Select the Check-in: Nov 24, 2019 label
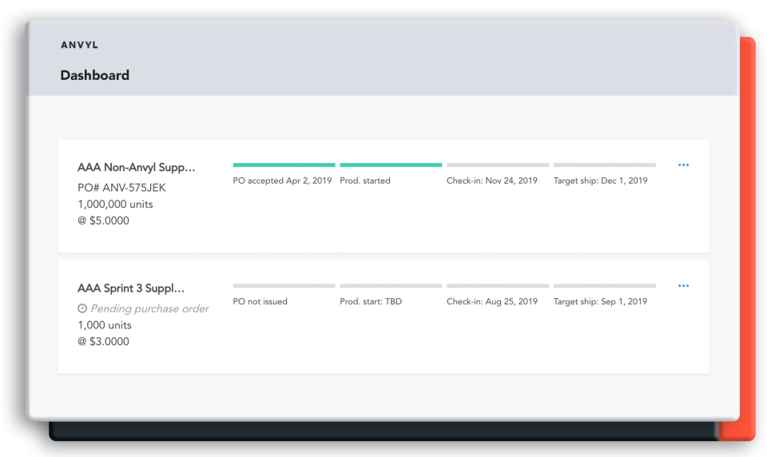Viewport: 767px width, 457px height. [x=491, y=181]
